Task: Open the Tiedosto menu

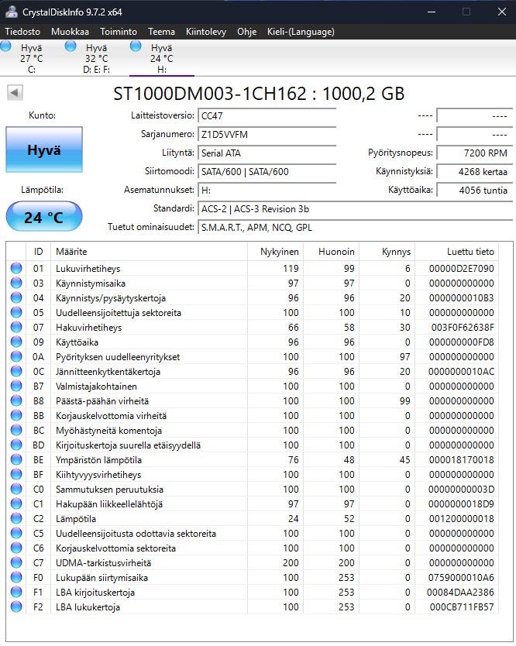Action: click(x=22, y=31)
